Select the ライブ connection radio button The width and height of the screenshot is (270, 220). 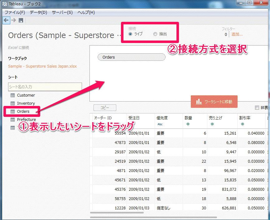tap(130, 34)
